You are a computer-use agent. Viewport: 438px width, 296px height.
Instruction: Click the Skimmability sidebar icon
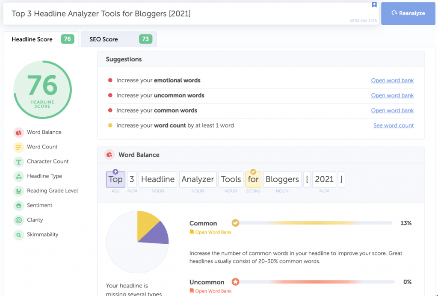[17, 234]
